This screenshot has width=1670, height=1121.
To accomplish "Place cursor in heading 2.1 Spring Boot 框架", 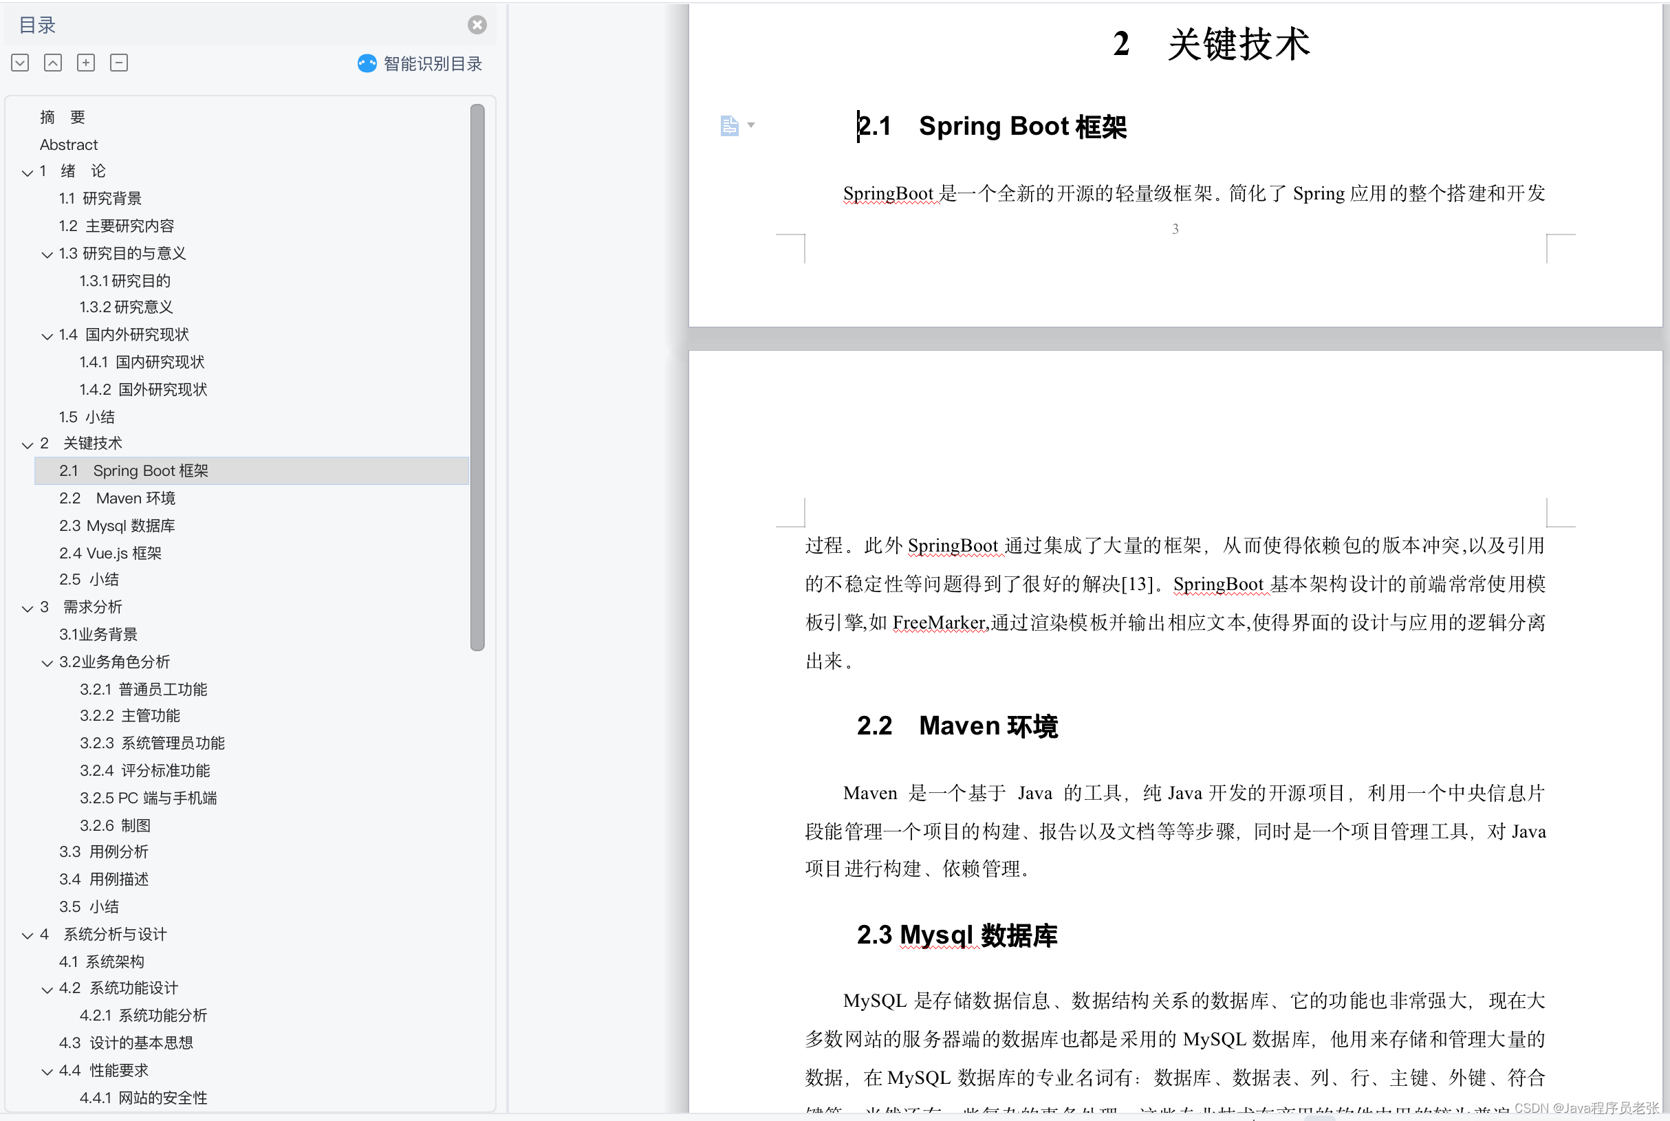I will point(992,127).
